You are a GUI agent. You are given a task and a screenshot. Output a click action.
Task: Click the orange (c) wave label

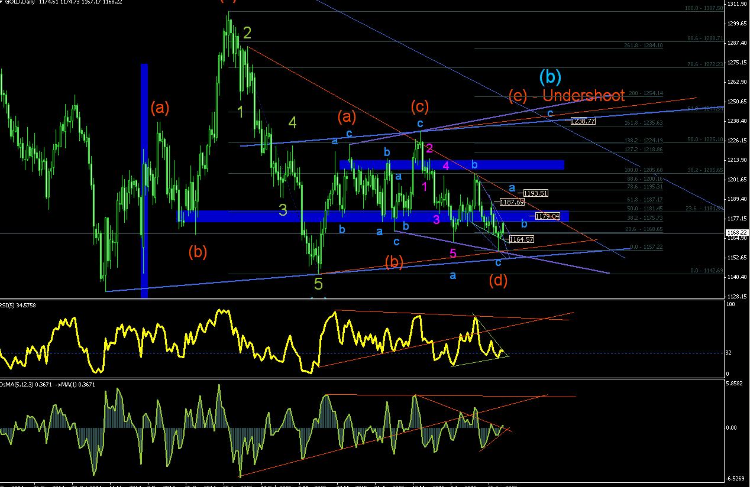420,108
